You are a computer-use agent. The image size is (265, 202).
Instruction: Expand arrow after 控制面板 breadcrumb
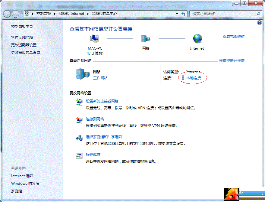point(55,14)
